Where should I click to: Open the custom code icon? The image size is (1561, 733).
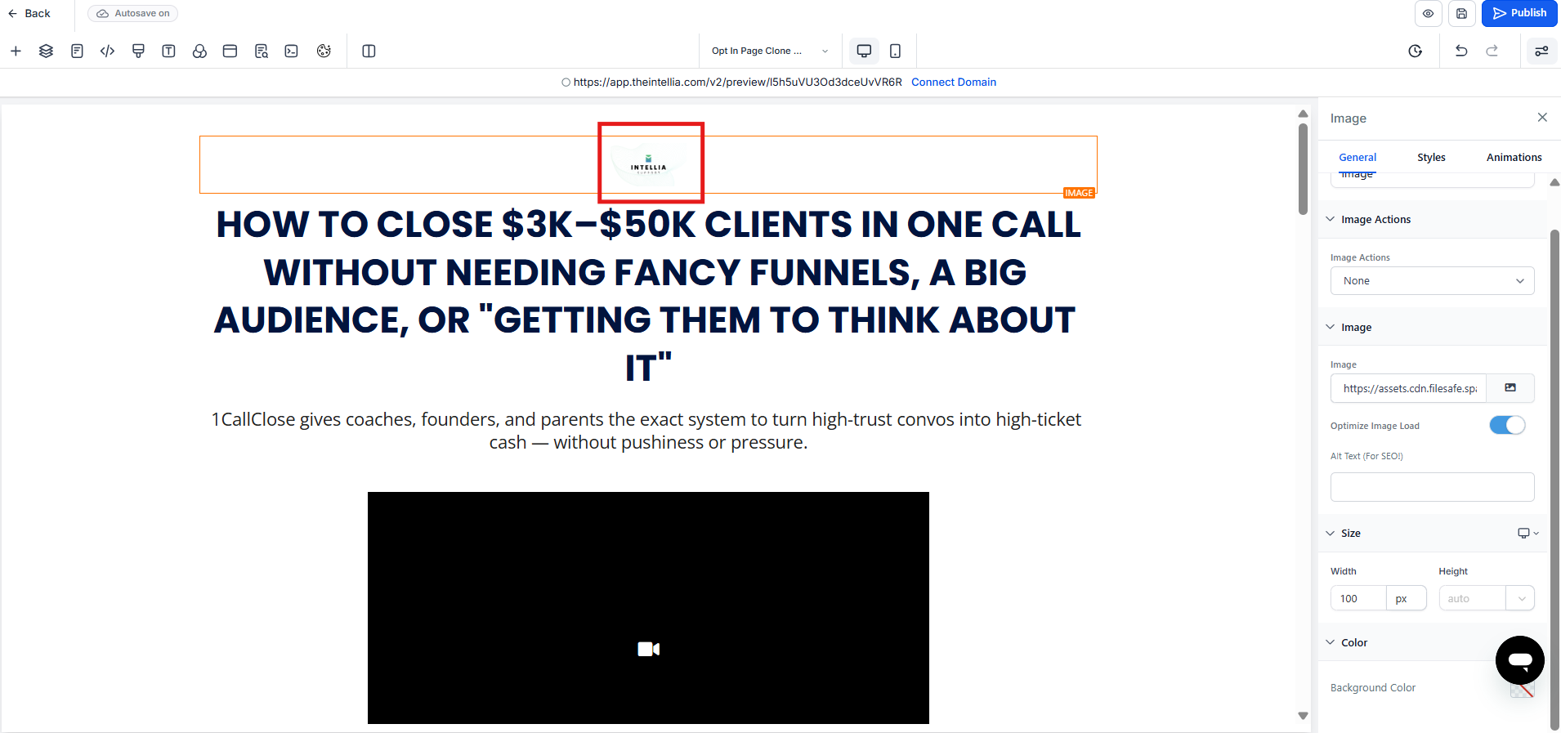pyautogui.click(x=107, y=51)
